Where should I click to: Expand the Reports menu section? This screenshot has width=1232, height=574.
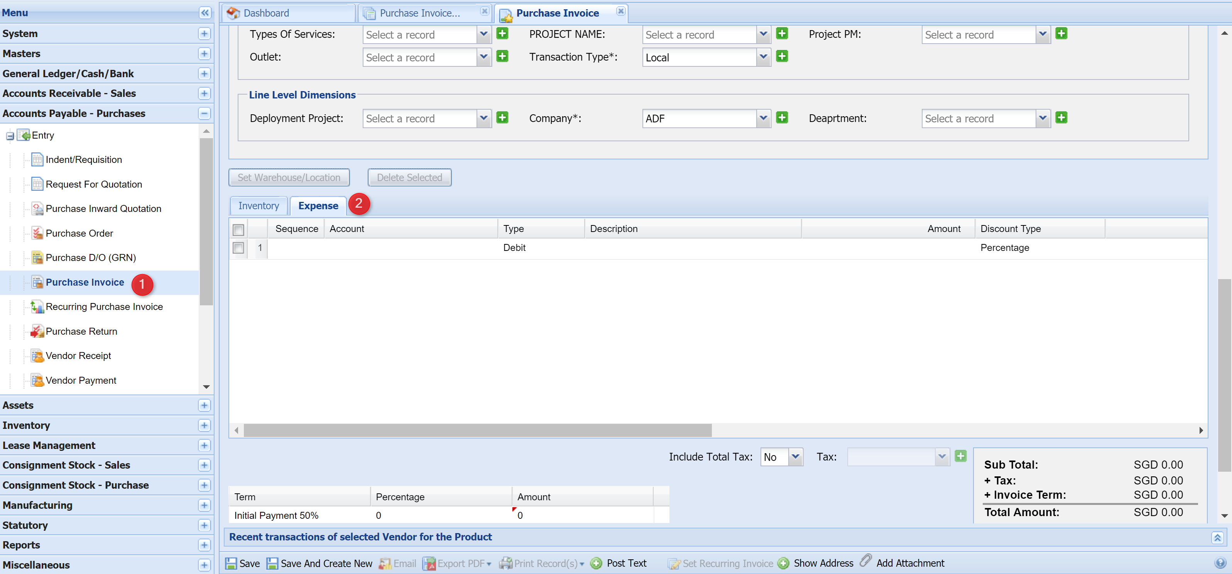click(204, 545)
